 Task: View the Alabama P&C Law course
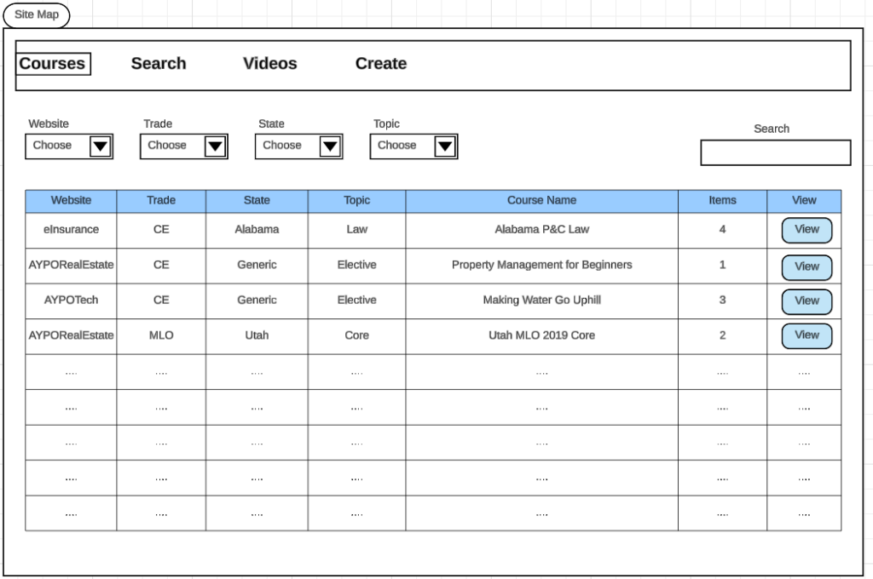pyautogui.click(x=807, y=230)
